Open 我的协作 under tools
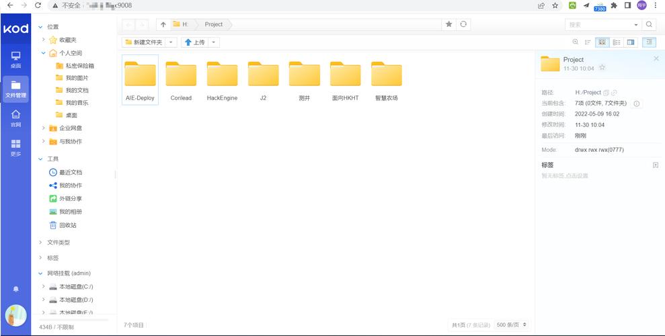665x336 pixels. click(66, 185)
